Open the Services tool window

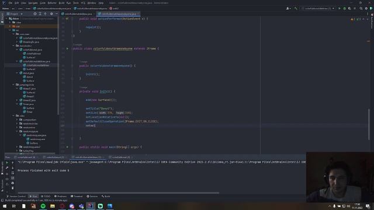[x=92, y=196]
